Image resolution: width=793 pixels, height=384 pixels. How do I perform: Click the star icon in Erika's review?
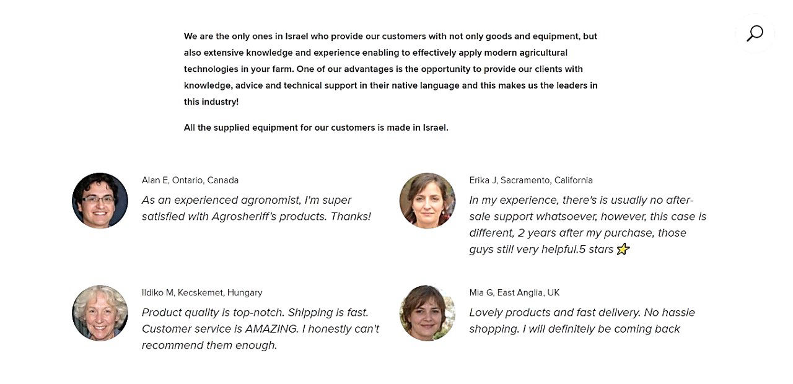pos(623,249)
